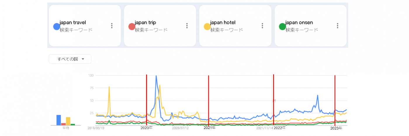
Task: Open the japan trip three-dot menu
Action: 187,26
